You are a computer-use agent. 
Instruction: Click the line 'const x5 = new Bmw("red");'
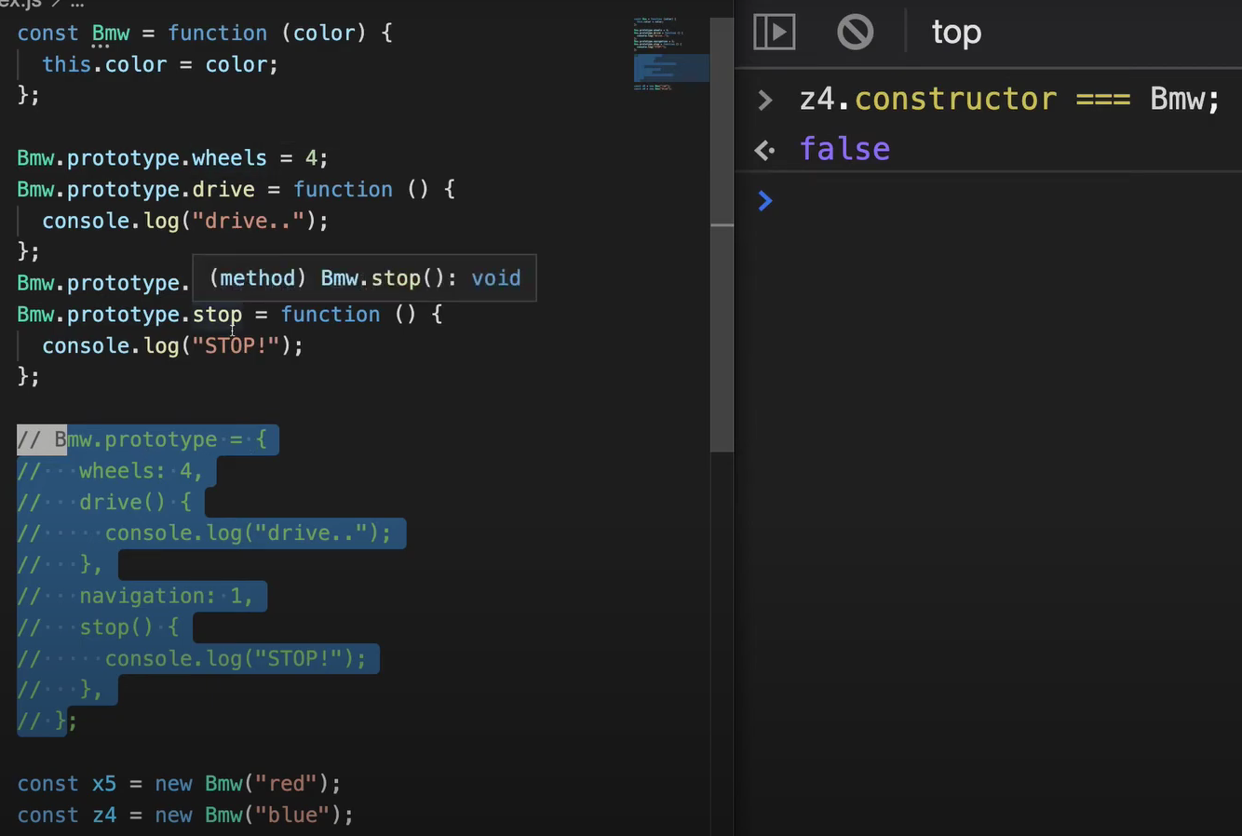(x=179, y=784)
